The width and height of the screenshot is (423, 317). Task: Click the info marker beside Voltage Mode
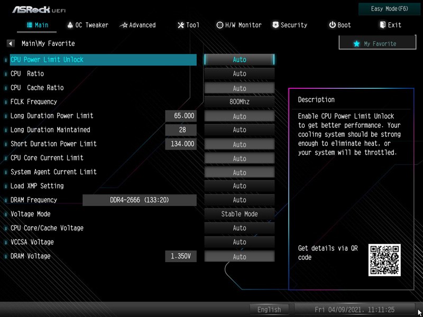coord(6,215)
